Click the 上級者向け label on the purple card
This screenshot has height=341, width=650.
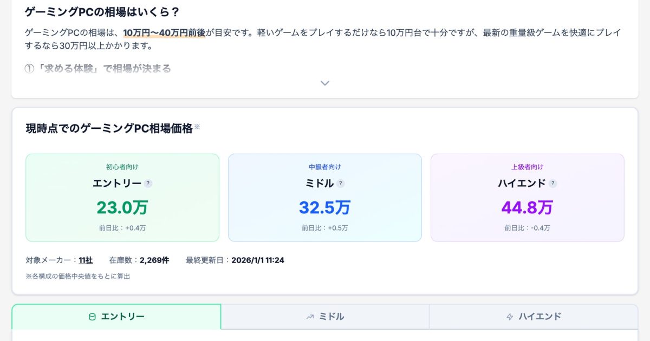527,167
